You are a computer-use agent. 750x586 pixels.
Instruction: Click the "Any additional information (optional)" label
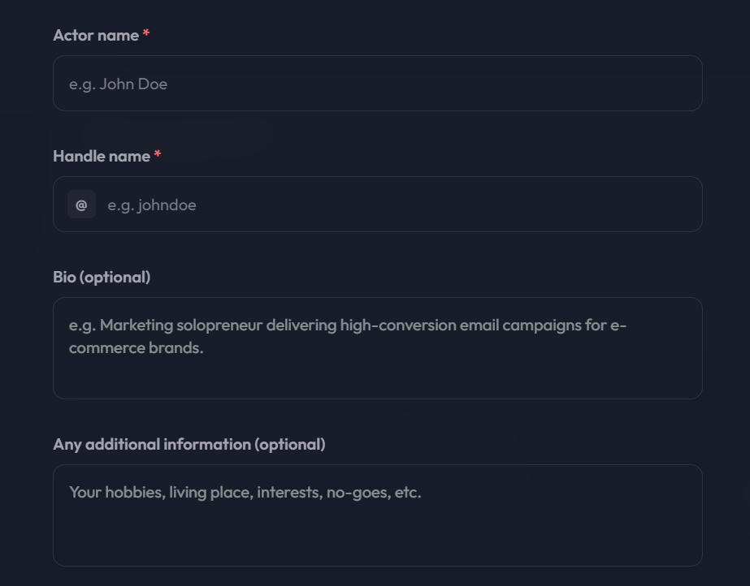coord(189,444)
